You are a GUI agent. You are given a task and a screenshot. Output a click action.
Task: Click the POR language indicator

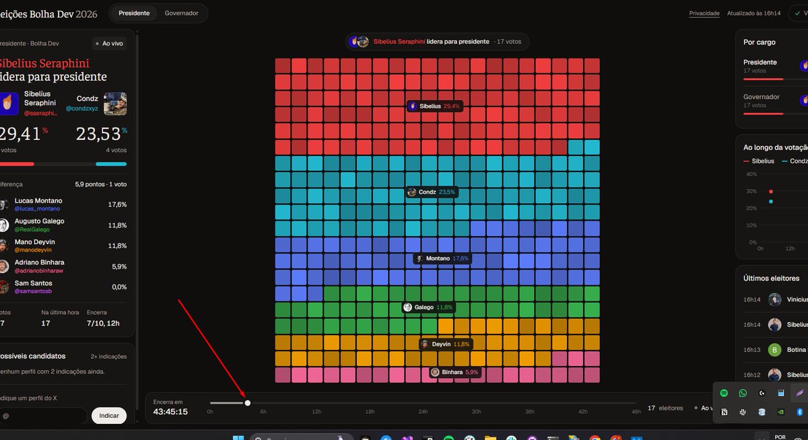click(x=780, y=437)
